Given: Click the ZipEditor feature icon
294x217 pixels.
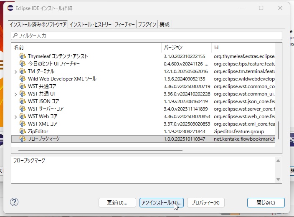Looking at the screenshot, I should tap(23, 131).
